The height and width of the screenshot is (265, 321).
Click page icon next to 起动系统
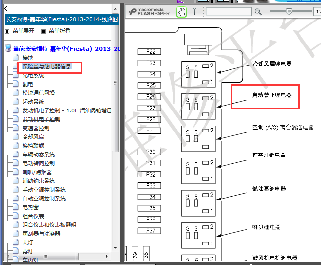[x=16, y=101]
